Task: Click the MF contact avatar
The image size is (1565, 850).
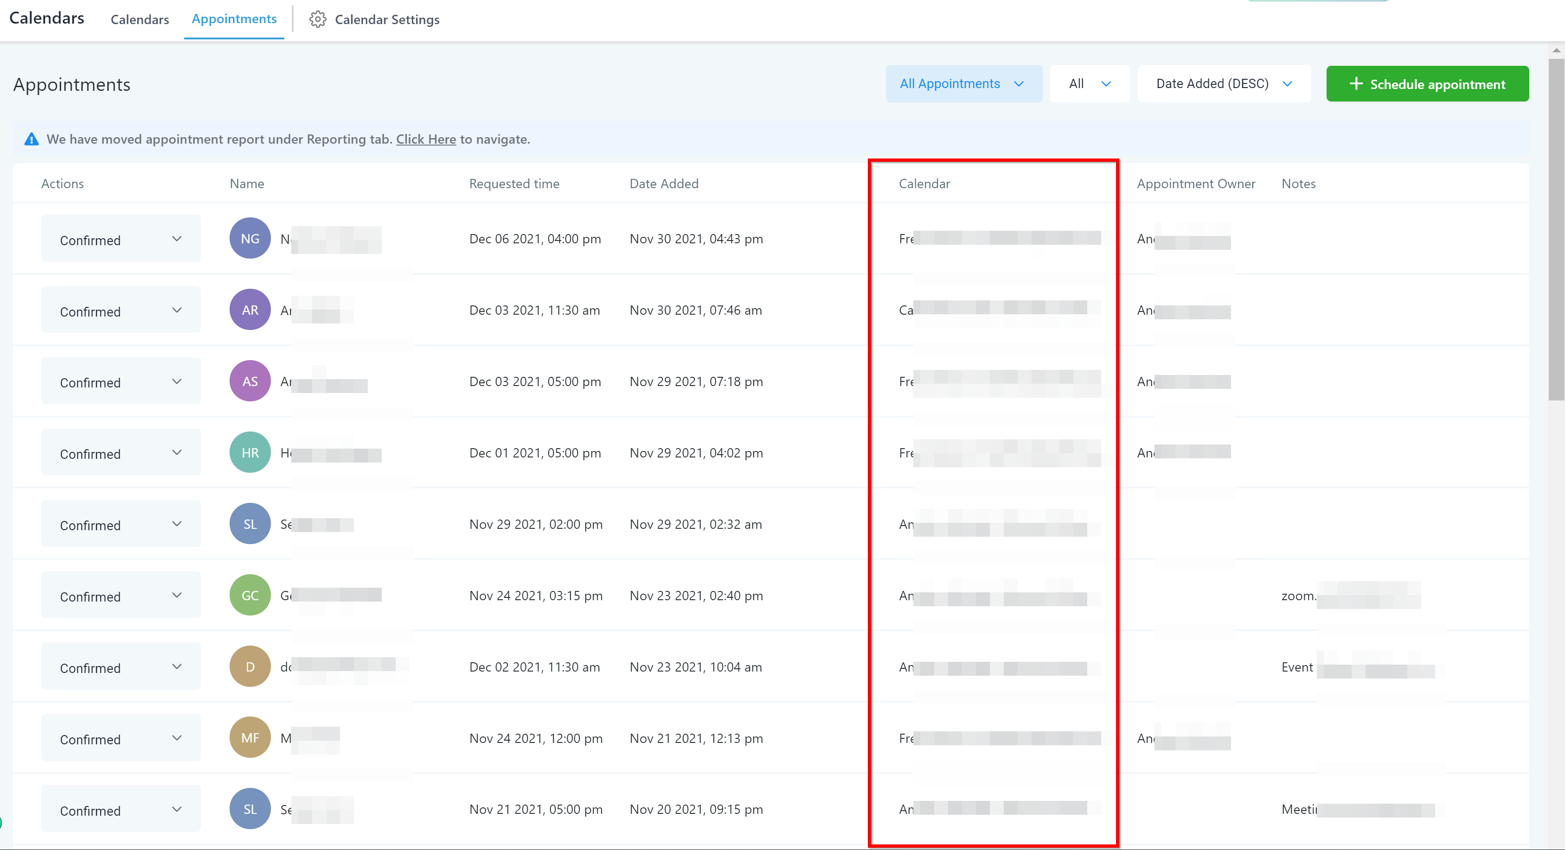Action: [250, 738]
